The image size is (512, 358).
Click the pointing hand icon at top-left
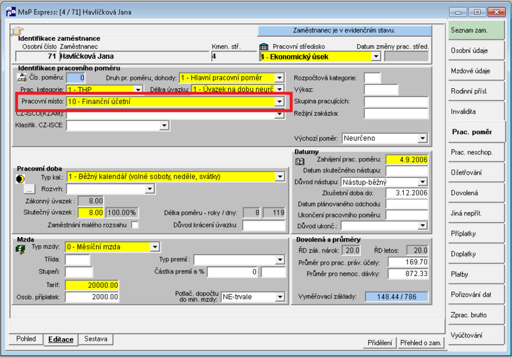pyautogui.click(x=17, y=31)
